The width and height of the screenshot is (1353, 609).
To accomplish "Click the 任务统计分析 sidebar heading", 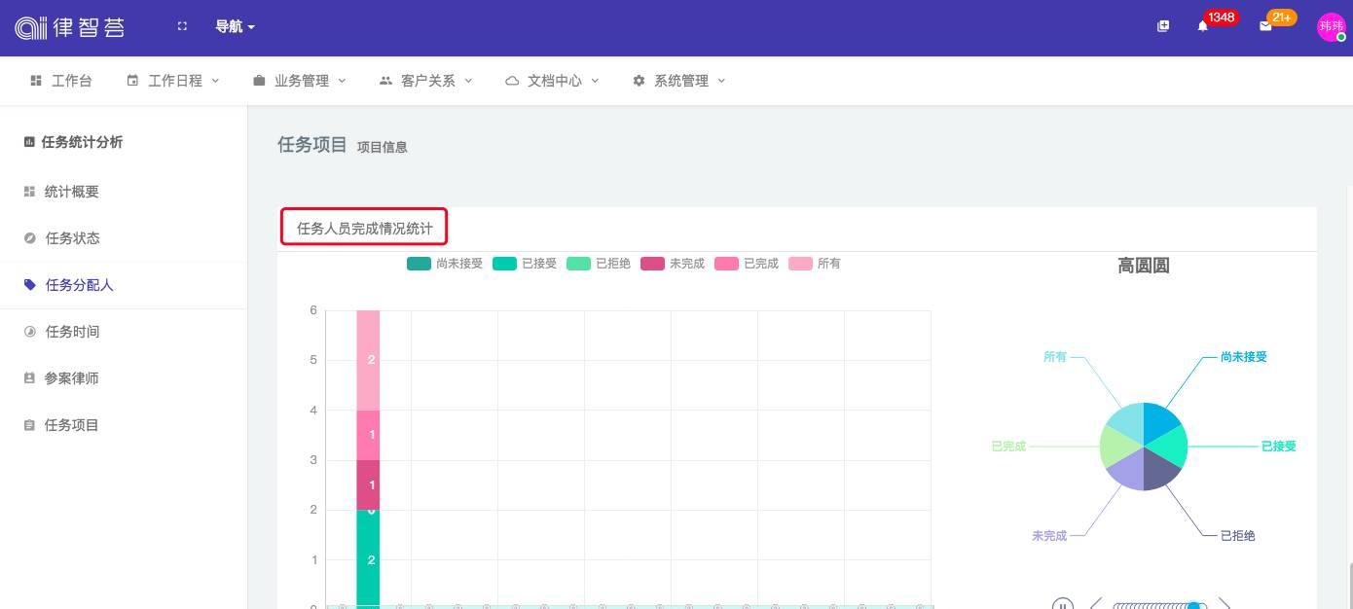I will (x=82, y=142).
